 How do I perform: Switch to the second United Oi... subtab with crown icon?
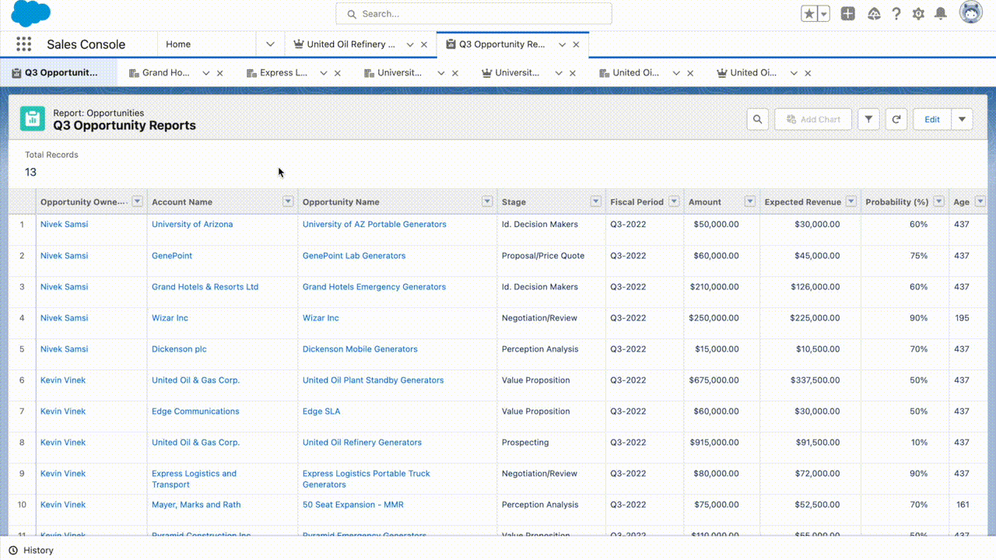click(x=752, y=72)
